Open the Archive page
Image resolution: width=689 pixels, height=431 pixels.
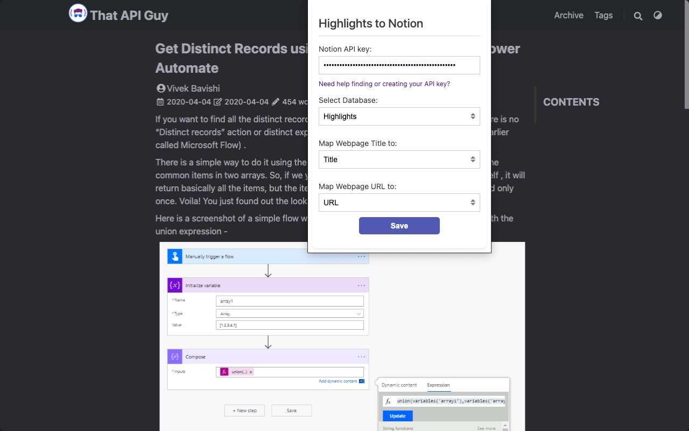click(x=568, y=15)
